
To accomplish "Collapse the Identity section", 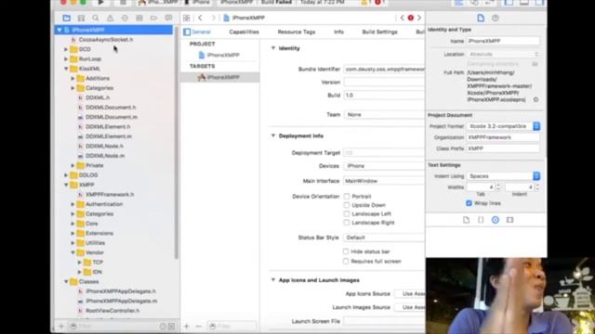I will pos(272,48).
